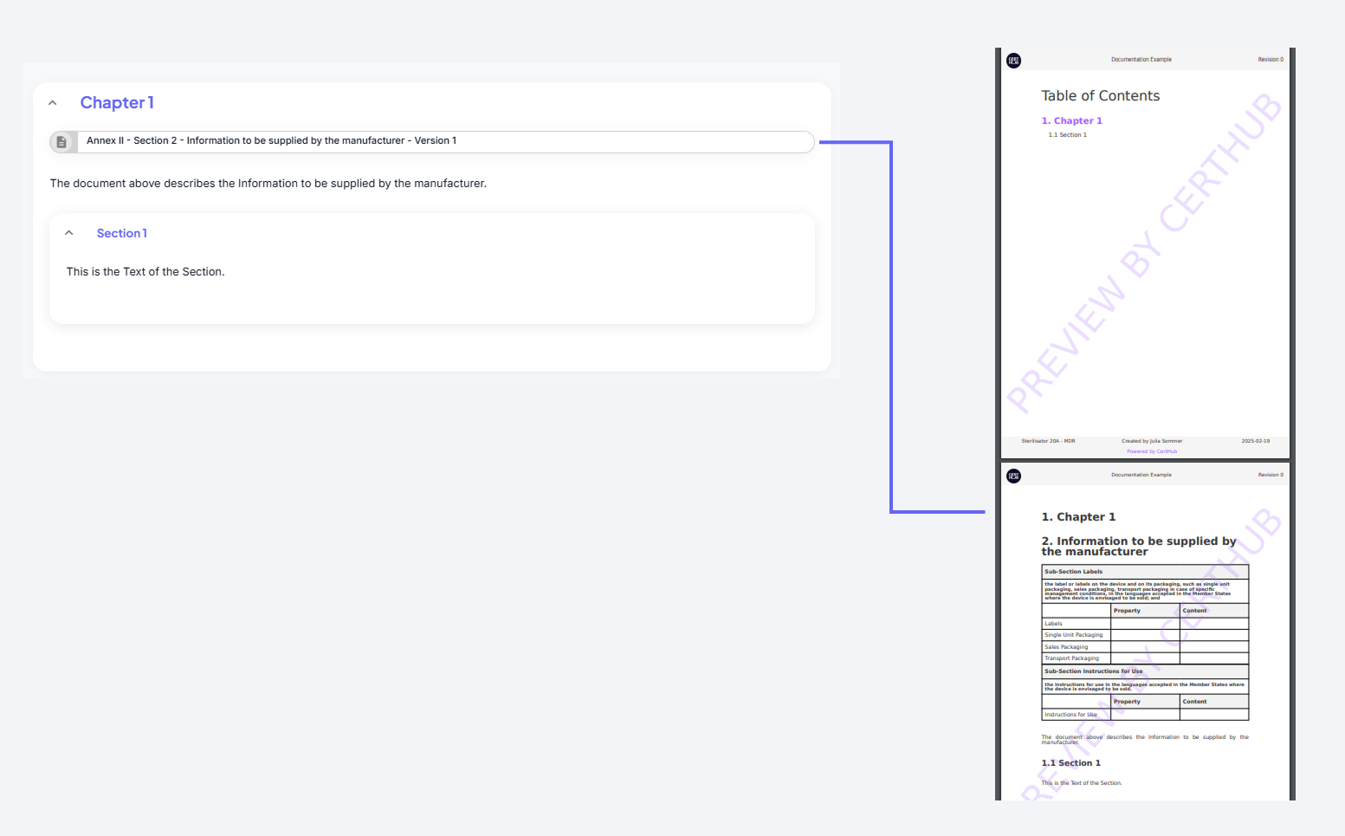The image size is (1345, 836).
Task: Click the document icon on the Annex II attachment
Action: click(x=62, y=141)
